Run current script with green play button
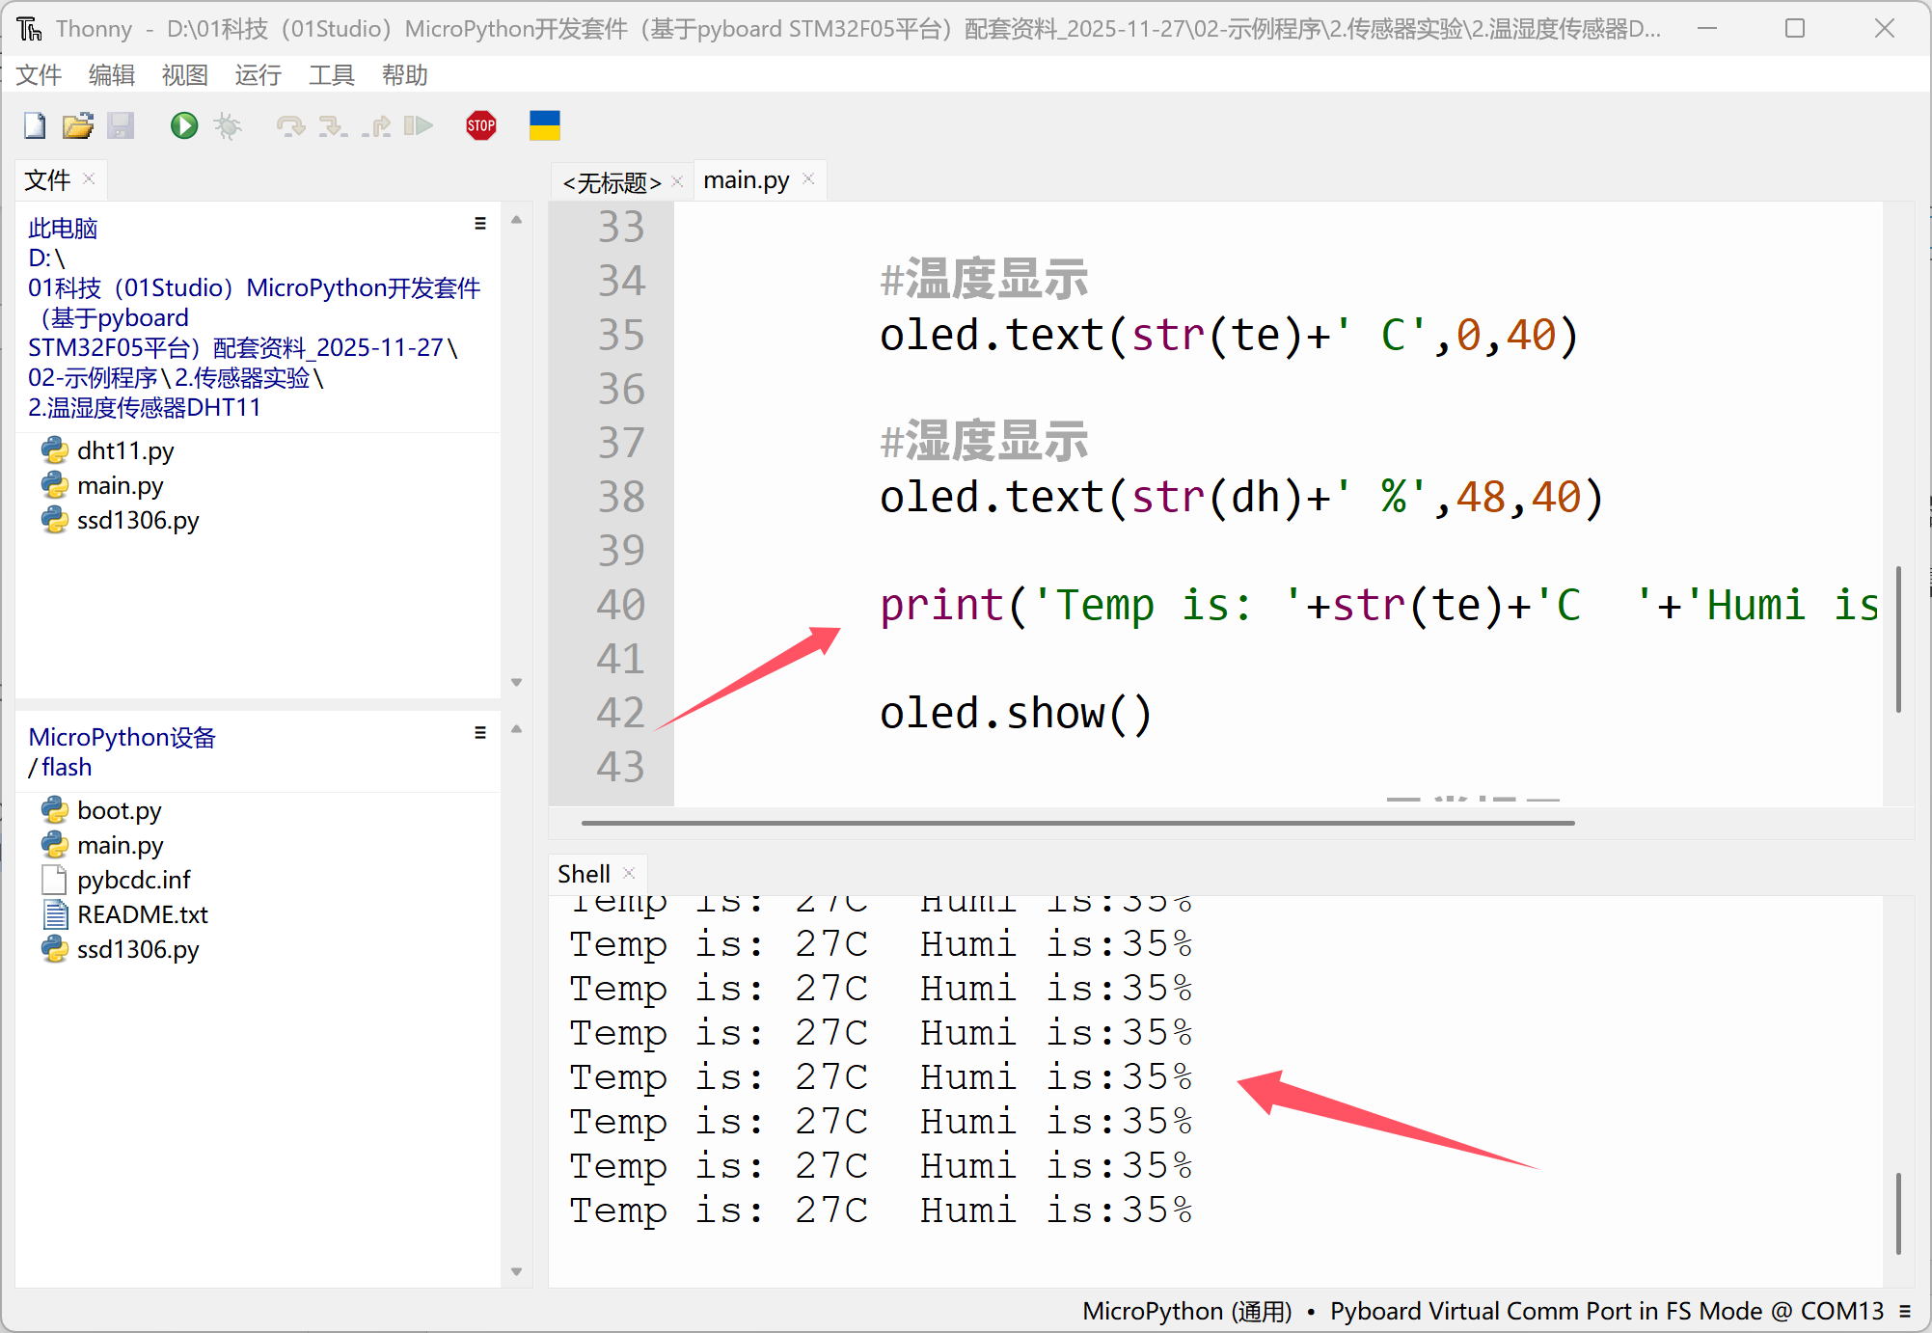 click(183, 126)
